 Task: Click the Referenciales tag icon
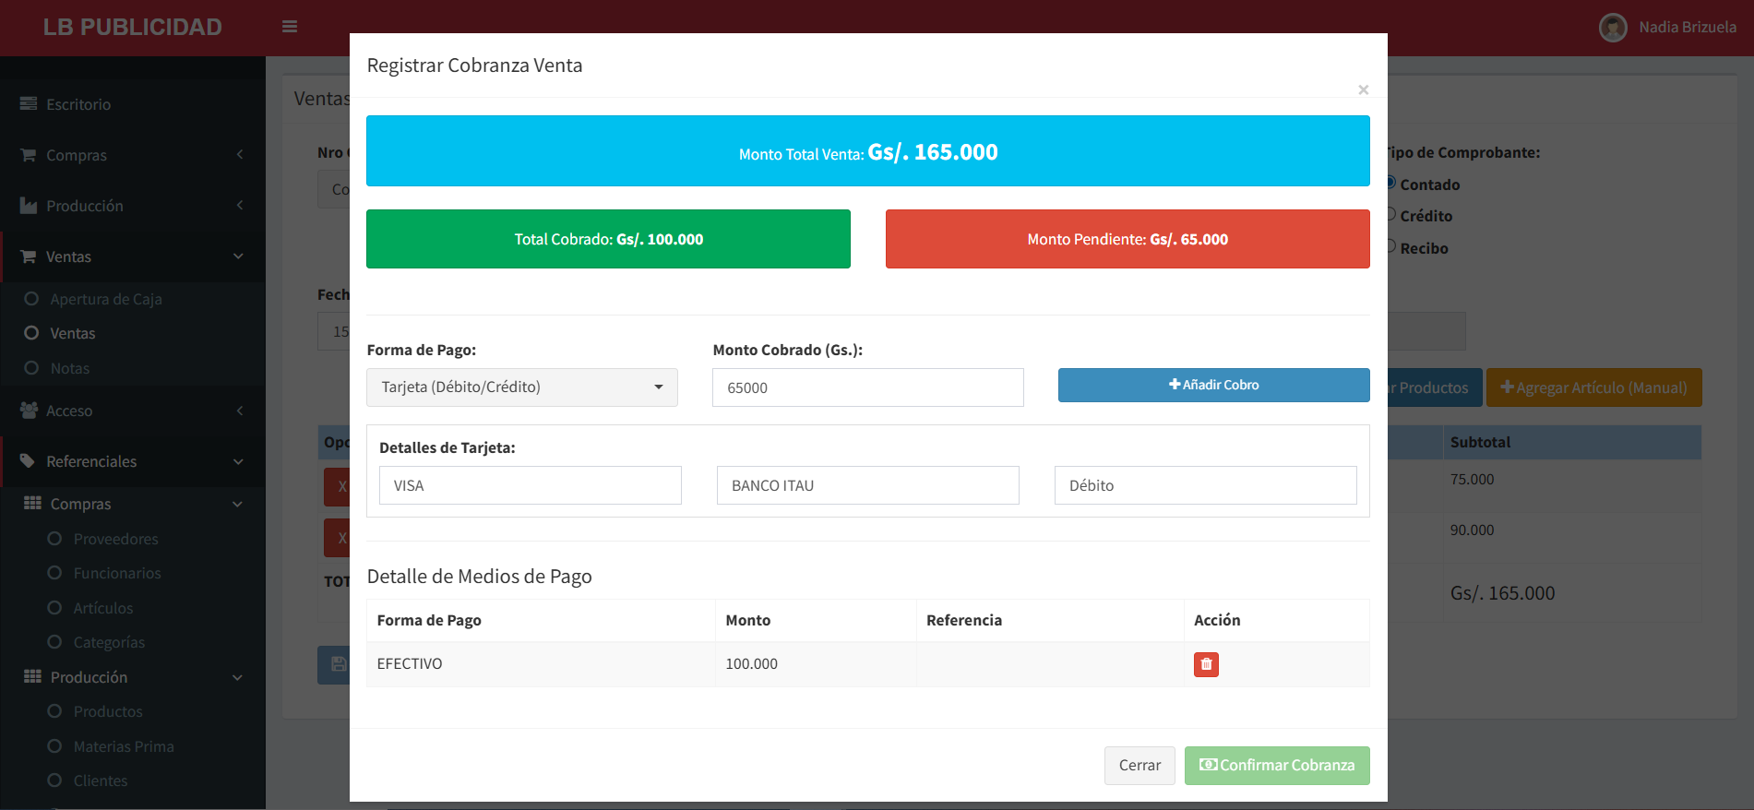(x=28, y=461)
